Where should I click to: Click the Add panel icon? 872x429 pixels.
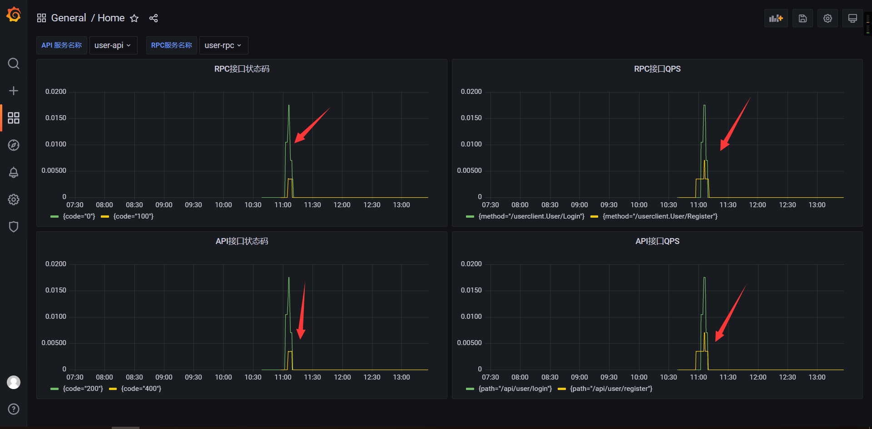coord(776,18)
